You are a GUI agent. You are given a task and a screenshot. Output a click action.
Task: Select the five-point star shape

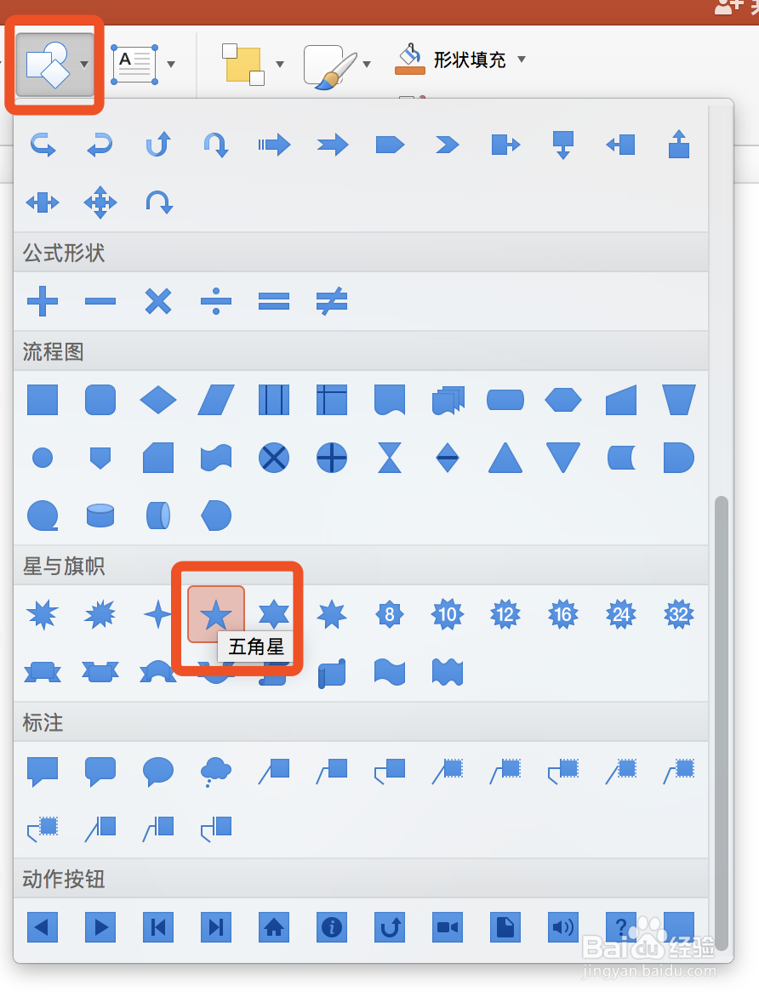click(x=216, y=613)
